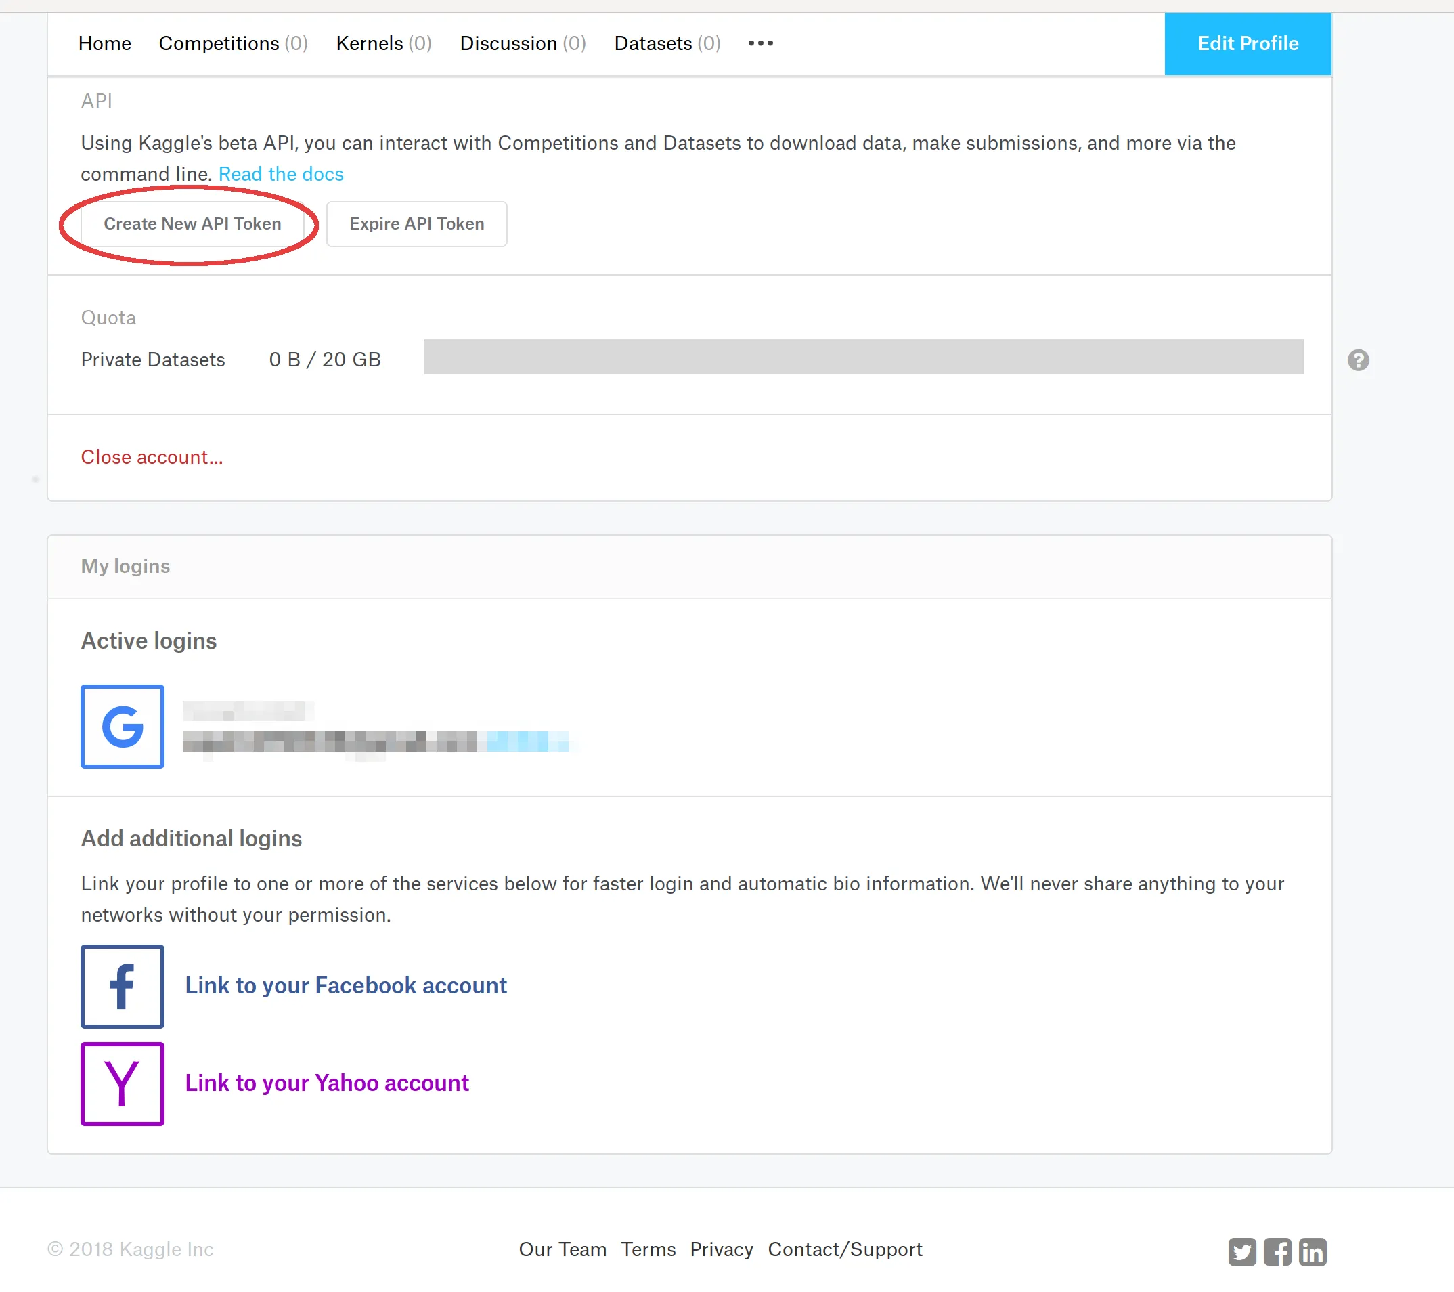Click Link to your Facebook account

tap(346, 985)
